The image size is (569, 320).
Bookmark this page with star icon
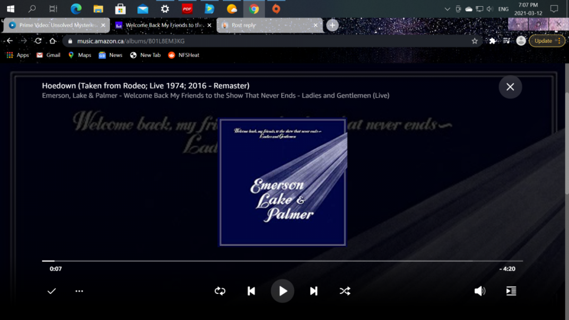point(475,41)
